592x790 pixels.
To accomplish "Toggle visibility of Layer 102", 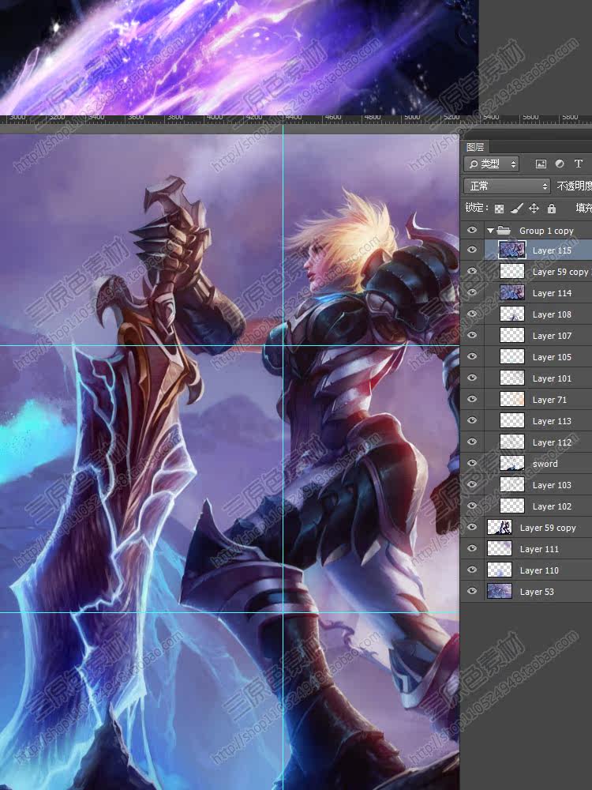I will [472, 506].
